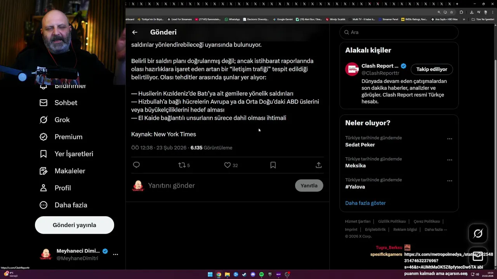
Task: Open Streamer Panel bookmark
Action: click(388, 19)
